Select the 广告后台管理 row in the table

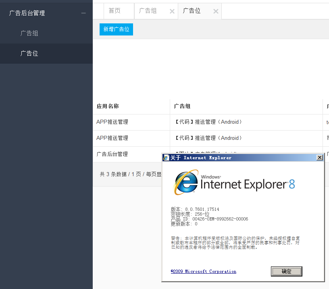tap(112, 154)
